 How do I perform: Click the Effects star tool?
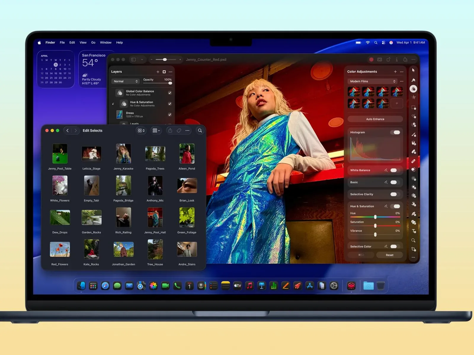[x=414, y=97]
